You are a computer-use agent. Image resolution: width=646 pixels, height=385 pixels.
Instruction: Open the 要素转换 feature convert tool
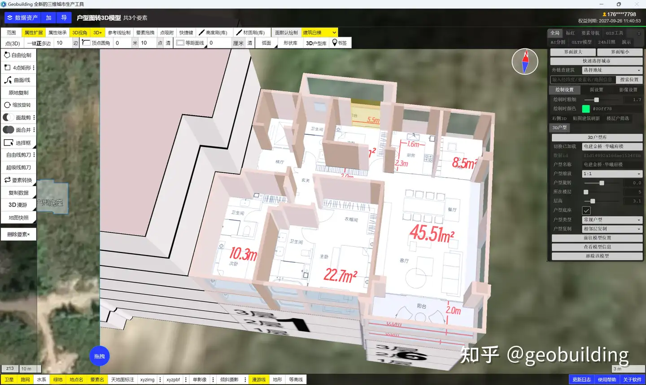coord(18,180)
